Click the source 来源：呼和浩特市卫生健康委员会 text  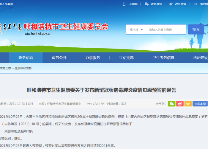(60, 104)
